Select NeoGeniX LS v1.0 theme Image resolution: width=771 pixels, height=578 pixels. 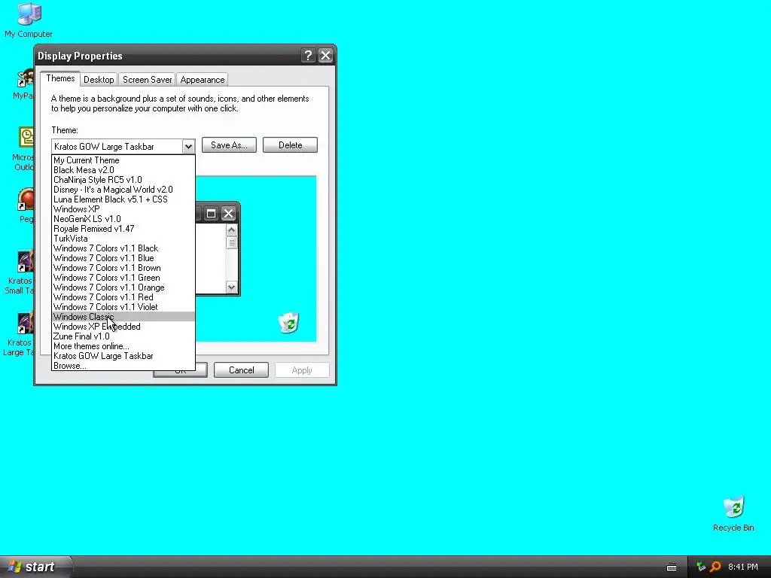pyautogui.click(x=123, y=219)
